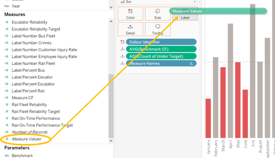The height and width of the screenshot is (158, 275).
Task: Click calculated-field icon beside Number of Records
Action: pos(7,132)
